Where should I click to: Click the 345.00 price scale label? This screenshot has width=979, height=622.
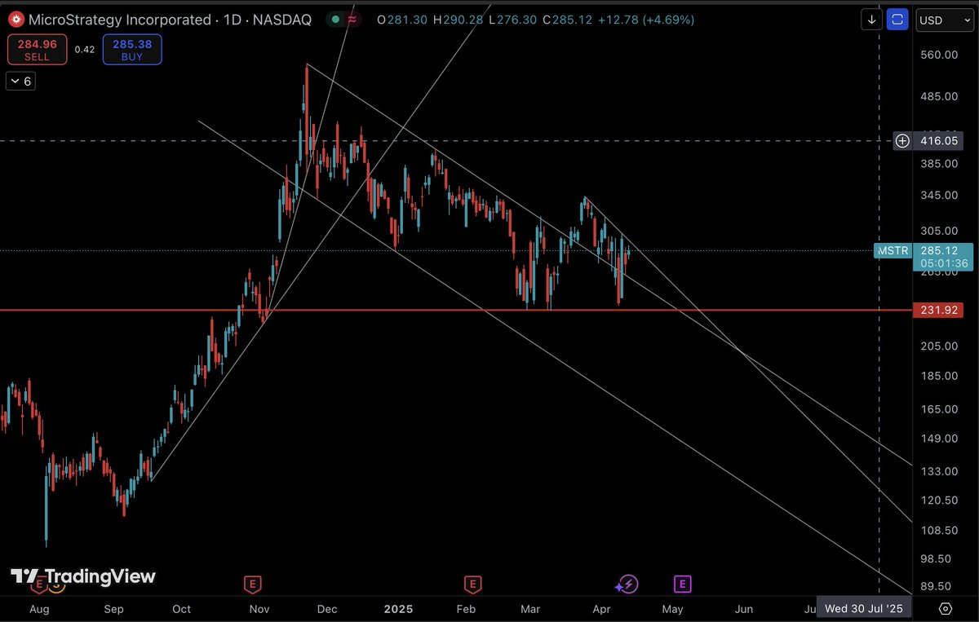pyautogui.click(x=937, y=195)
